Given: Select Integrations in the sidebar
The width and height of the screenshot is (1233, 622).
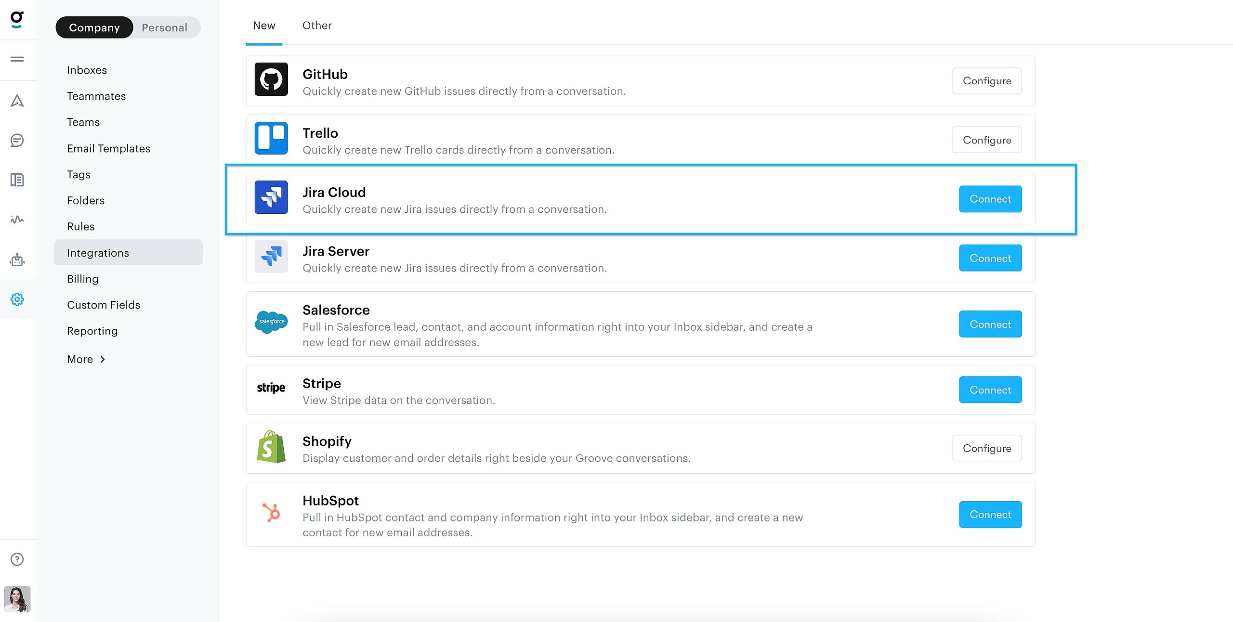Looking at the screenshot, I should pyautogui.click(x=129, y=253).
